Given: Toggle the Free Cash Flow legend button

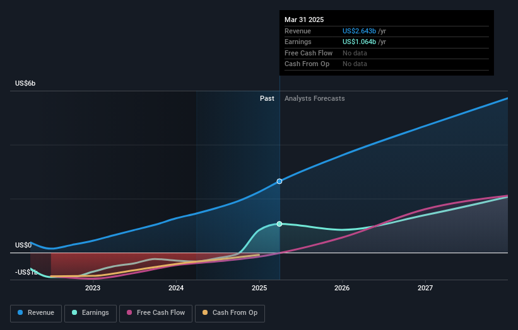Looking at the screenshot, I should 156,313.
